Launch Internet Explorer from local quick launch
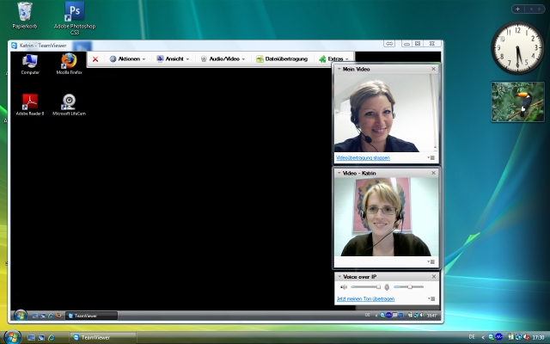Image resolution: width=550 pixels, height=344 pixels. (x=52, y=338)
